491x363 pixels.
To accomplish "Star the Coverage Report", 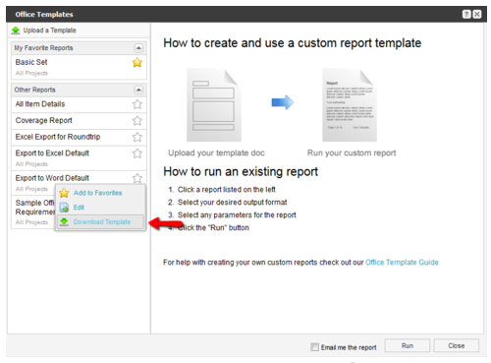I will (x=137, y=121).
